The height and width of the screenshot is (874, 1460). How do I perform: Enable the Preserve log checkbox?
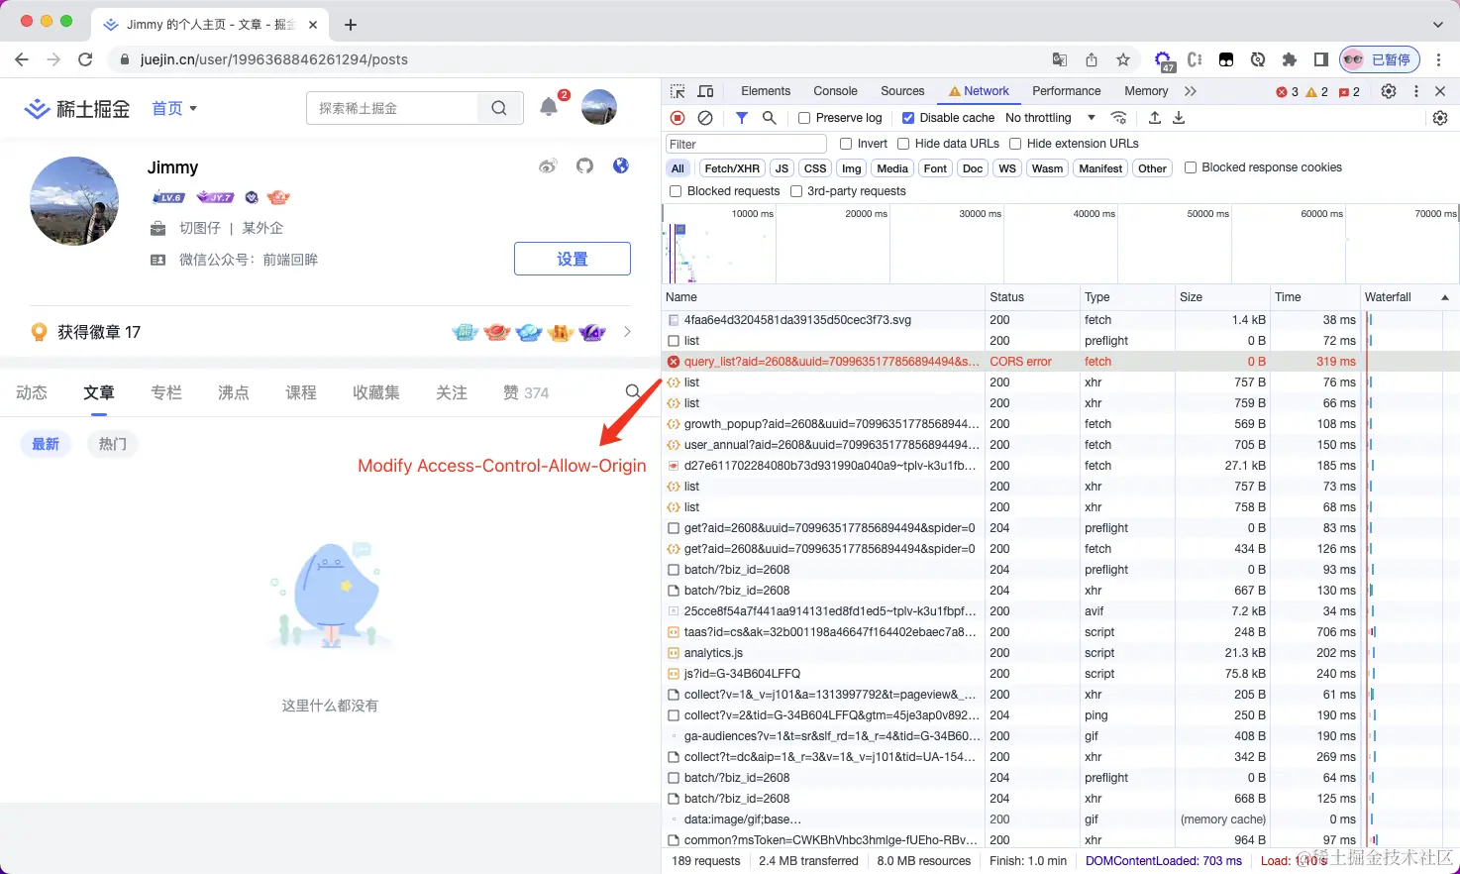[x=804, y=118]
